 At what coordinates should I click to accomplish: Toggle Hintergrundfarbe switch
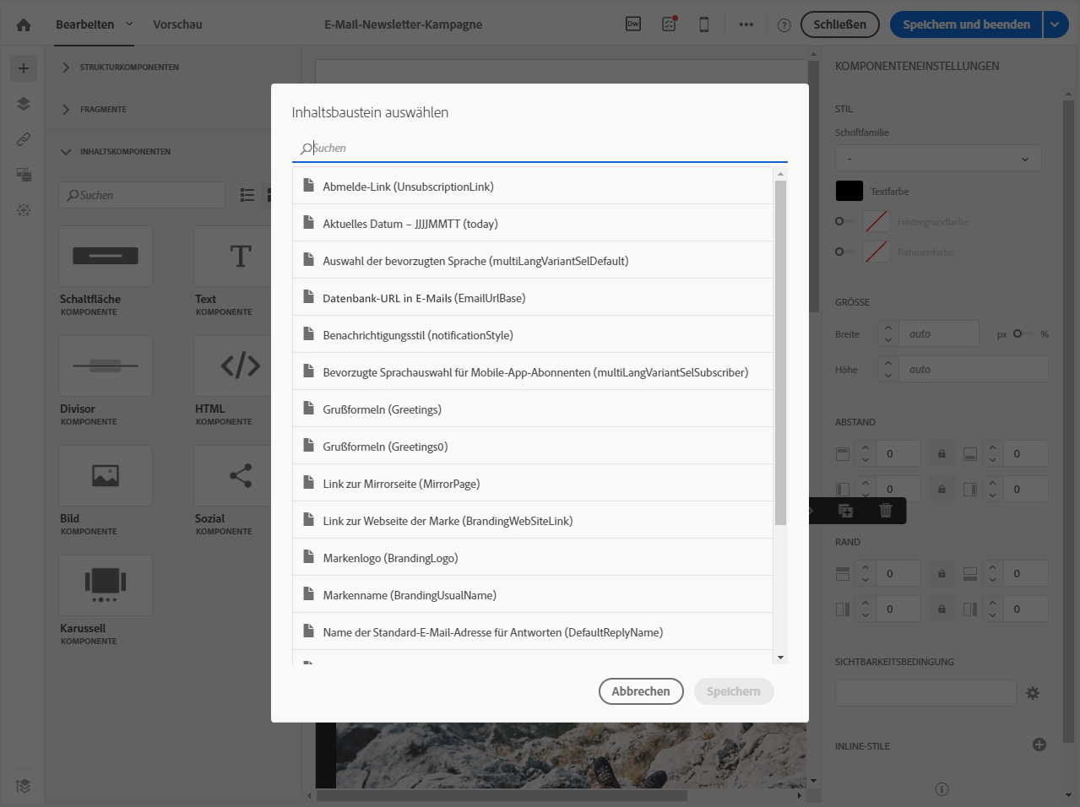[845, 221]
